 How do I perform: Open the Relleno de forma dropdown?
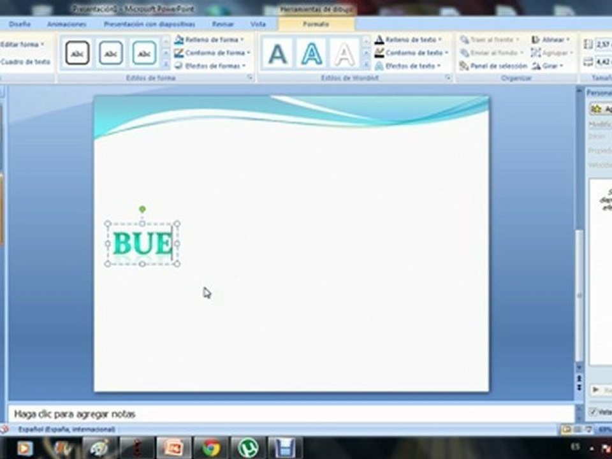tap(209, 40)
